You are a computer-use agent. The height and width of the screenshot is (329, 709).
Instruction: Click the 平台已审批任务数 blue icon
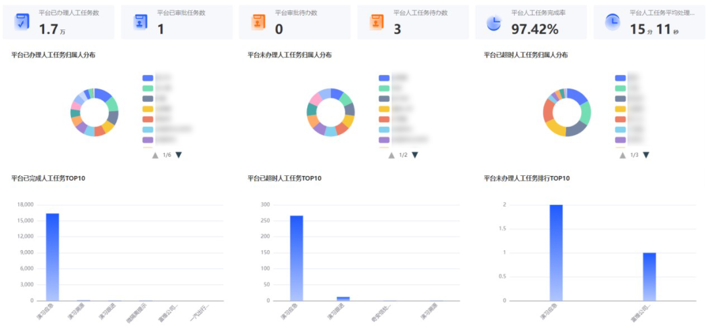coord(140,22)
